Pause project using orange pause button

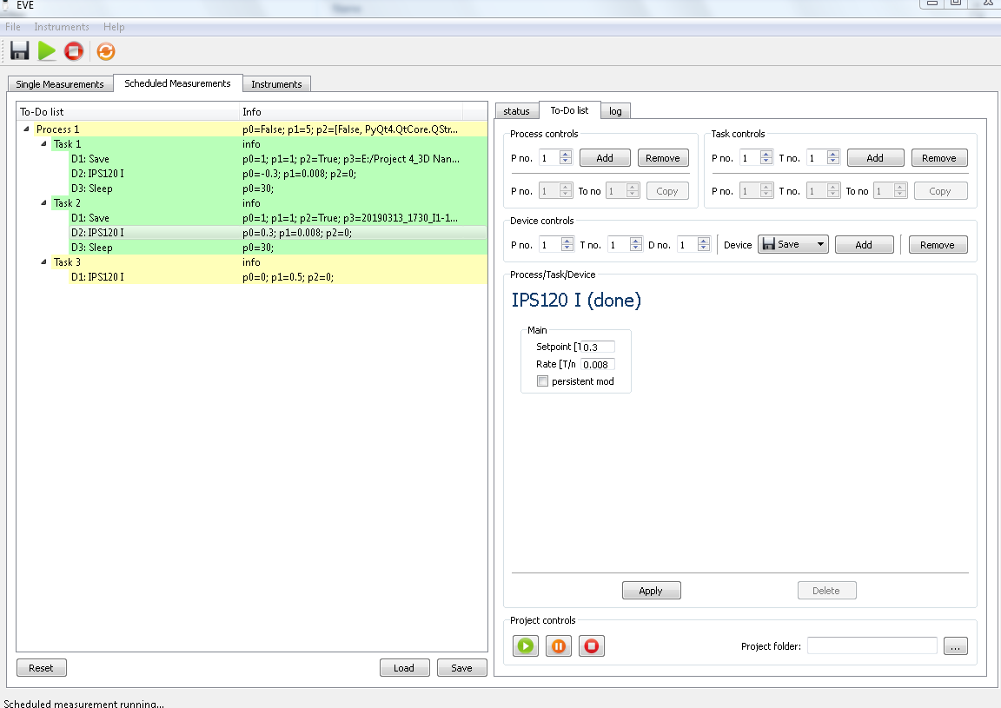[559, 646]
